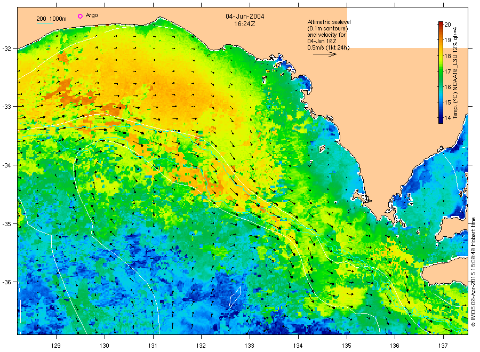Click the Temp. (°C) NOAA16_L3U vertical label
480x352 pixels.
coord(455,73)
